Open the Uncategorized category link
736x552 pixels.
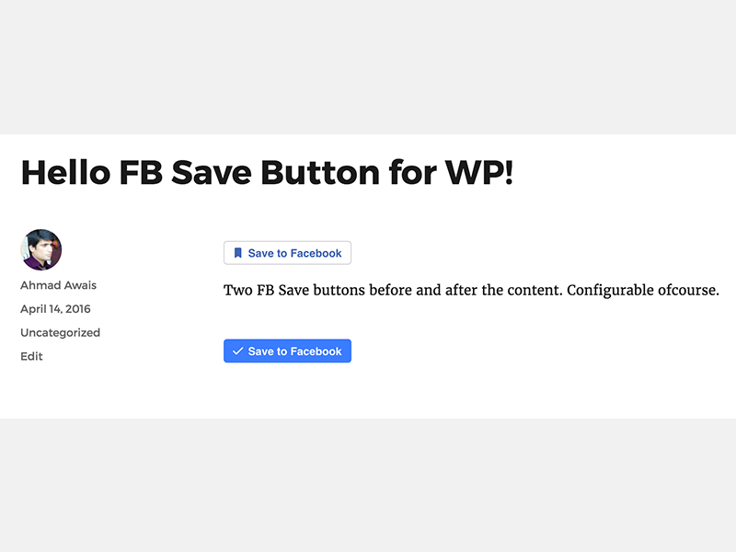(60, 333)
